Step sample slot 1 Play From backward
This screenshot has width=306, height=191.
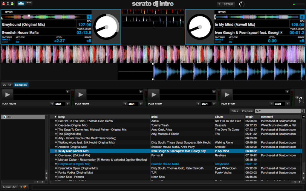52,104
